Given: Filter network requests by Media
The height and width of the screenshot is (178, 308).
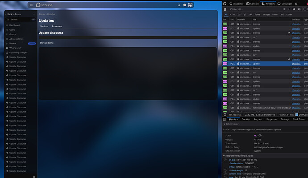Looking at the screenshot, I should (275, 15).
